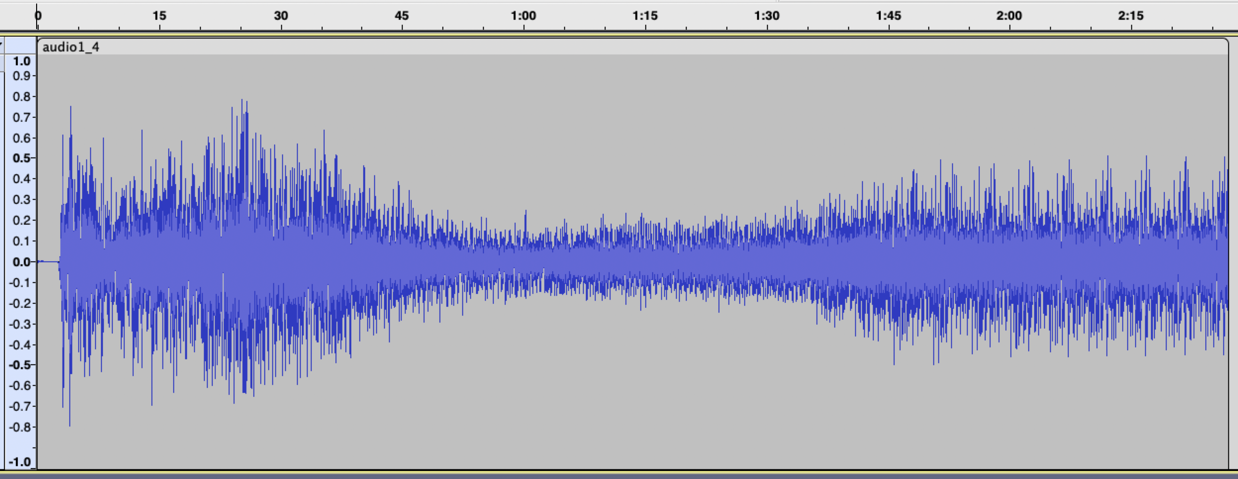Click the -0.7 value on the amplitude scale

click(20, 406)
